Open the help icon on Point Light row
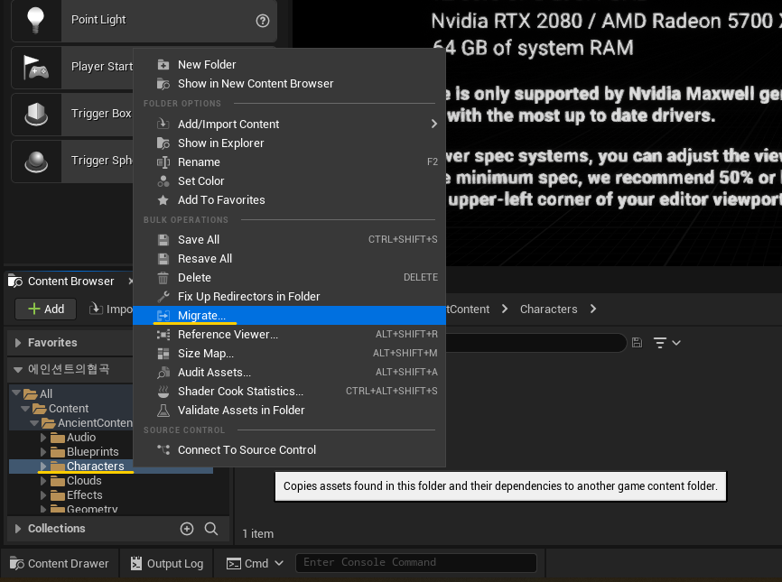This screenshot has height=582, width=782. point(262,20)
